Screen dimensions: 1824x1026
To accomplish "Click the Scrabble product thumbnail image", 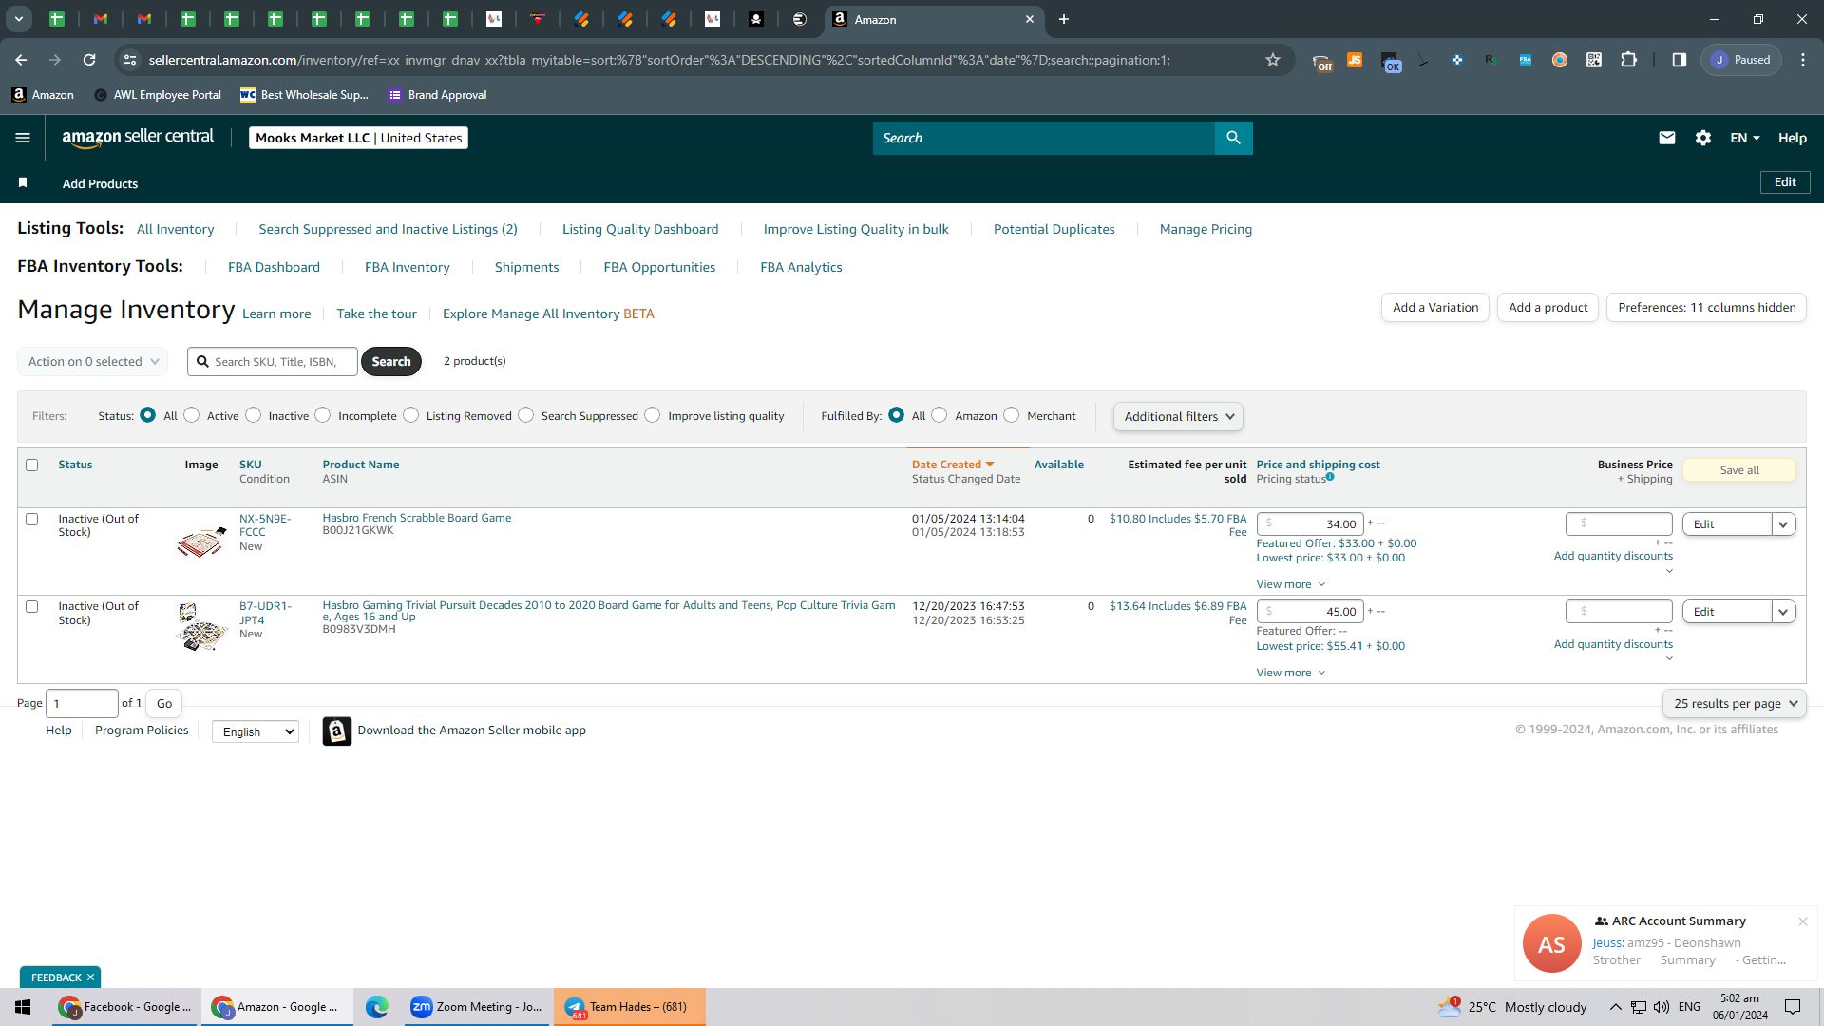I will coord(200,542).
